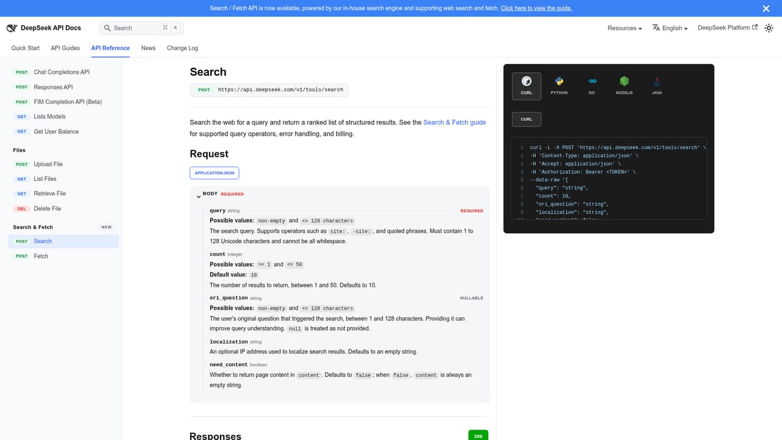Open FIM Completion API (Beta) page
Image resolution: width=782 pixels, height=440 pixels.
[64, 101]
